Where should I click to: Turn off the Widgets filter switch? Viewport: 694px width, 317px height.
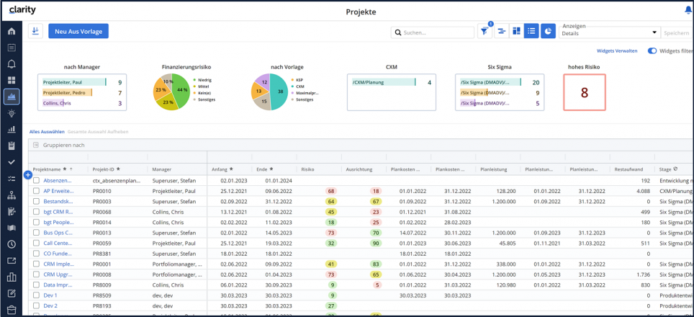click(652, 51)
